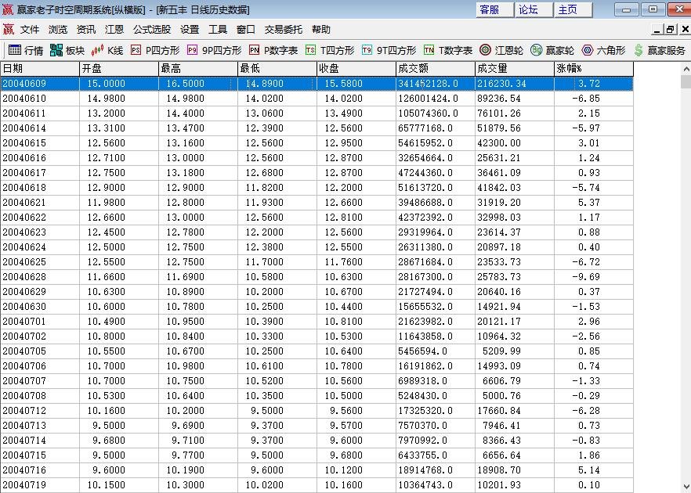Select the row dated 20040618

pos(317,188)
